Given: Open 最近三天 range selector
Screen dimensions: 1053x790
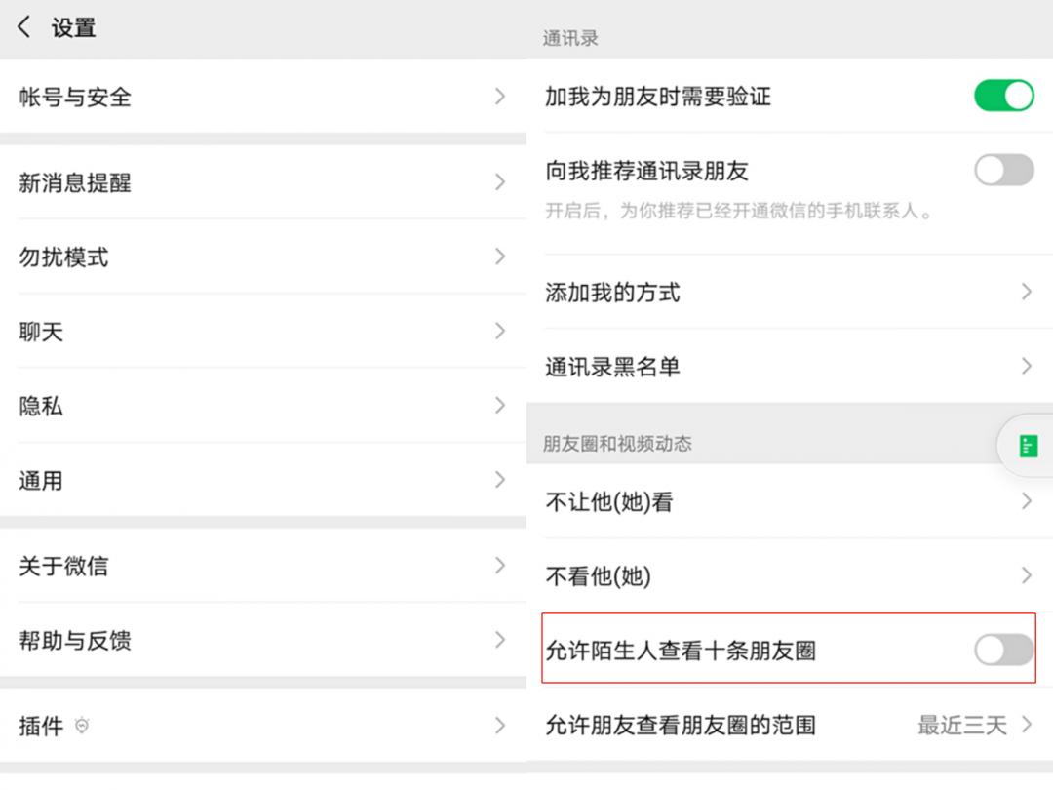Looking at the screenshot, I should pyautogui.click(x=974, y=725).
